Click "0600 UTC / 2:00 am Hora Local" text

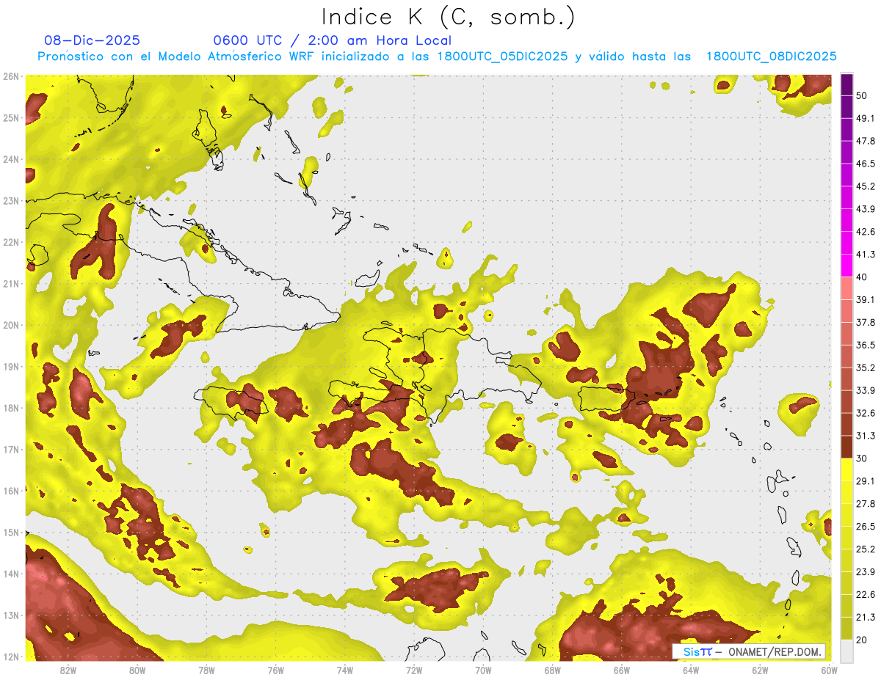pos(332,40)
